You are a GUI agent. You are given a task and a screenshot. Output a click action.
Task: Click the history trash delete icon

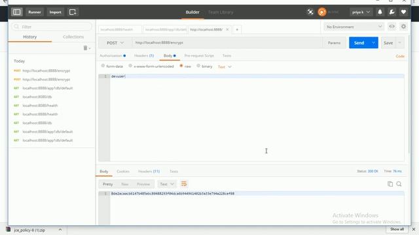click(x=85, y=48)
